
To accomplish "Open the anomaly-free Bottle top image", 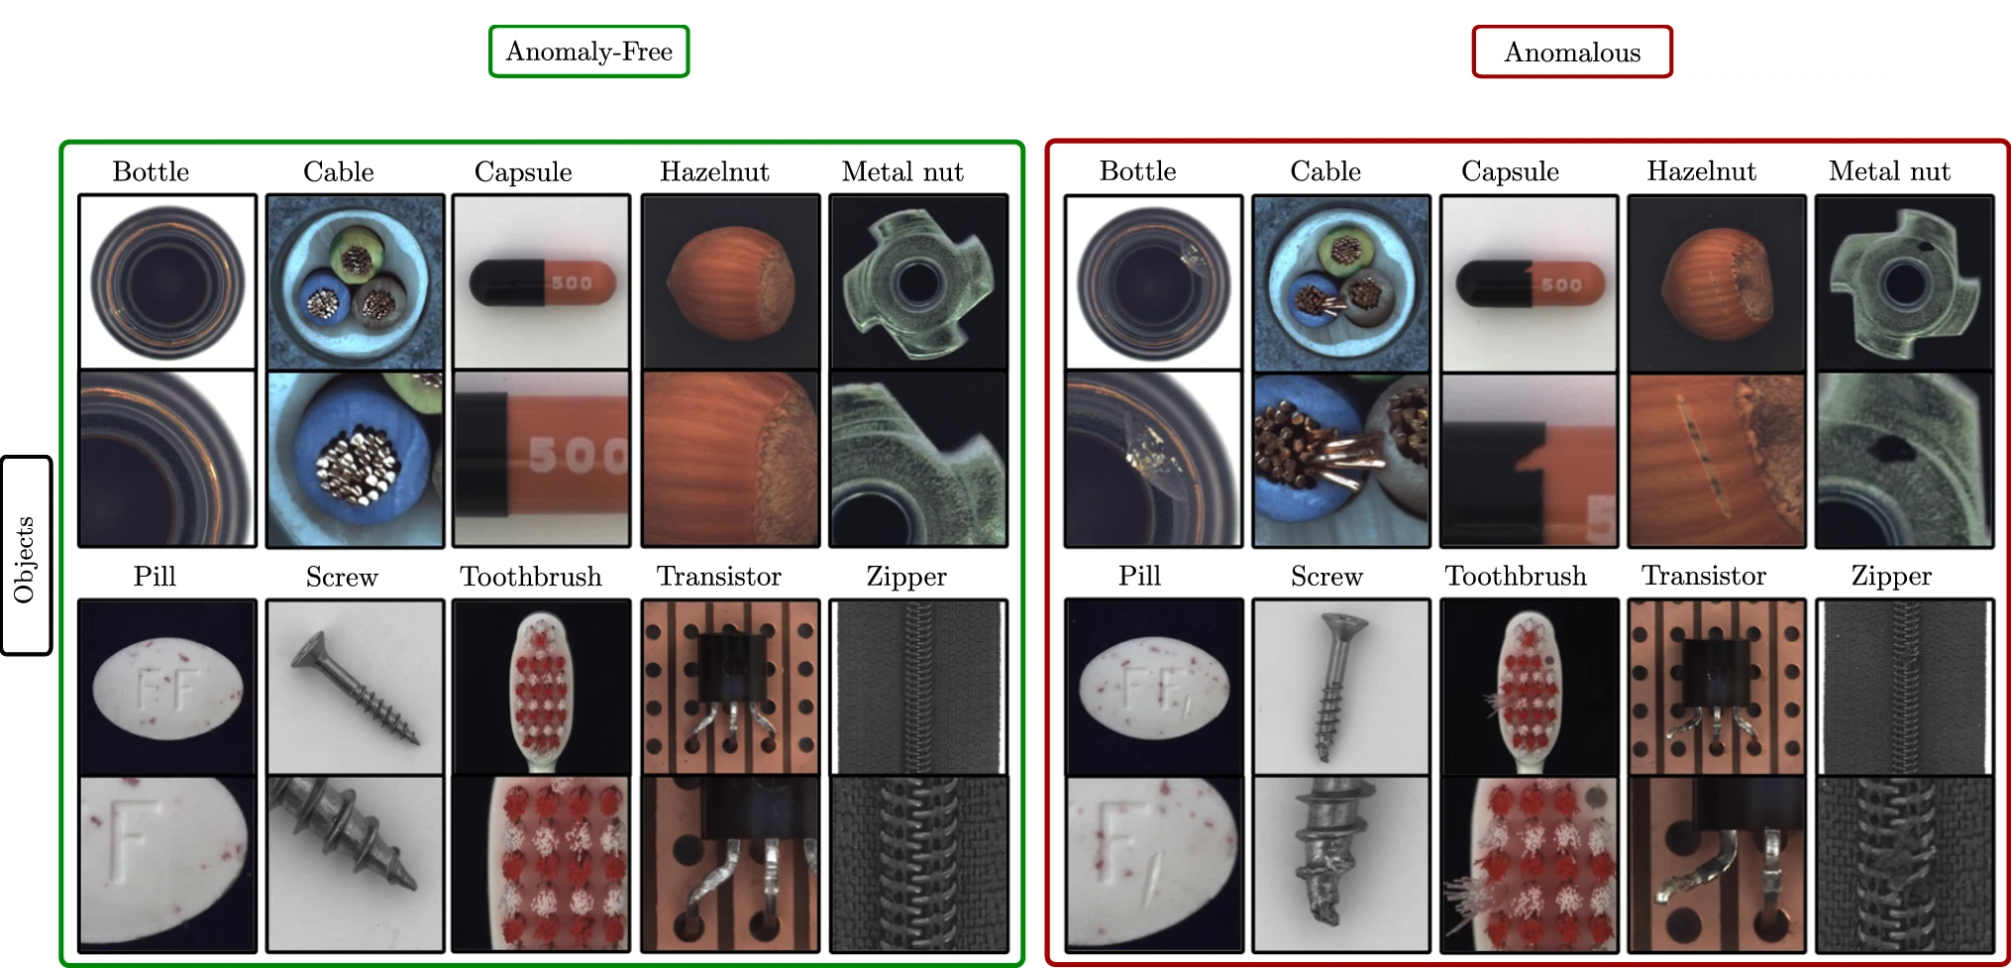I will tap(167, 282).
